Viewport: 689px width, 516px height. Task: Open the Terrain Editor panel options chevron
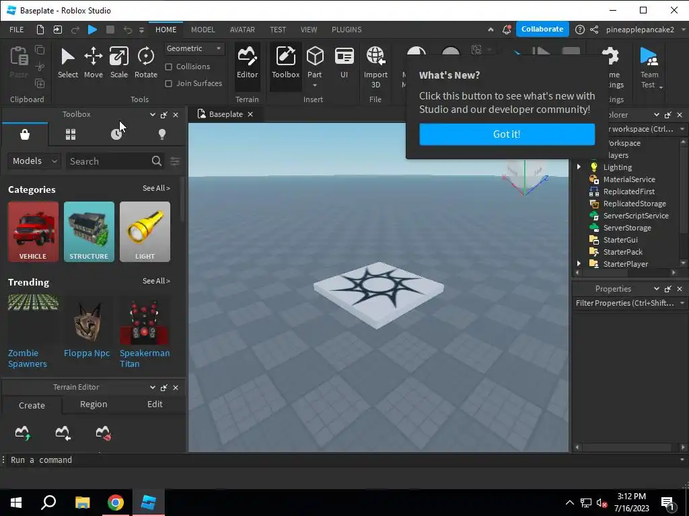click(153, 388)
